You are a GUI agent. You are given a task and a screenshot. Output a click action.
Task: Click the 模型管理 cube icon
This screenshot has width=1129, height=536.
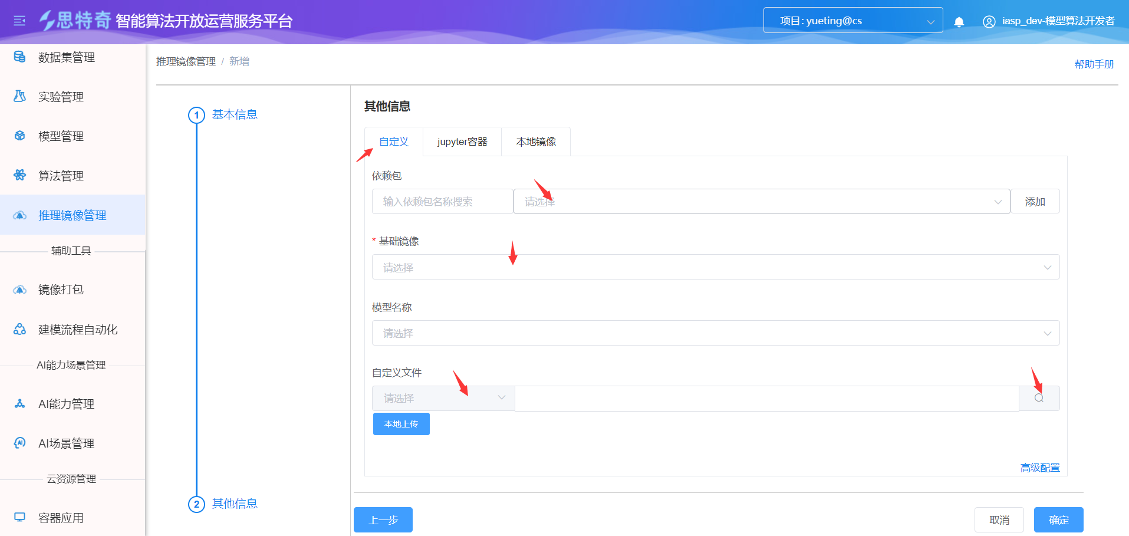coord(19,136)
